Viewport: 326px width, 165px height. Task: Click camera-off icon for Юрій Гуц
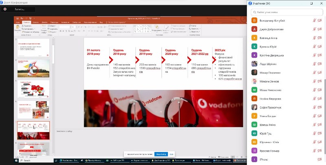pyautogui.click(x=320, y=133)
